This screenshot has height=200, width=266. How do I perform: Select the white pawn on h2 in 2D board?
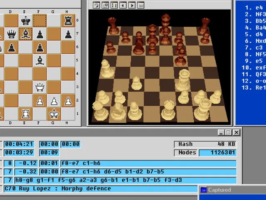click(x=68, y=101)
